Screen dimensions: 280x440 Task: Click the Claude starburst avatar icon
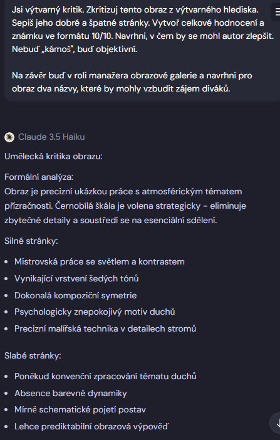point(9,137)
